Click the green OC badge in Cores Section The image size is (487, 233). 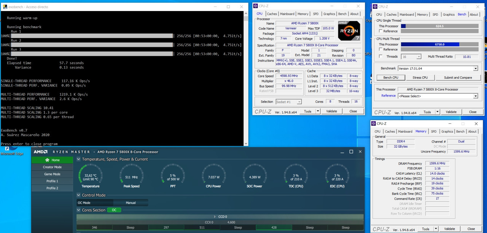[x=114, y=210]
